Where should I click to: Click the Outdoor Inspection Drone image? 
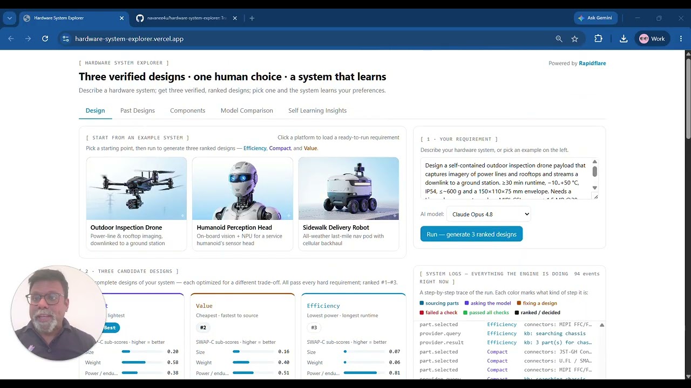[x=137, y=189]
